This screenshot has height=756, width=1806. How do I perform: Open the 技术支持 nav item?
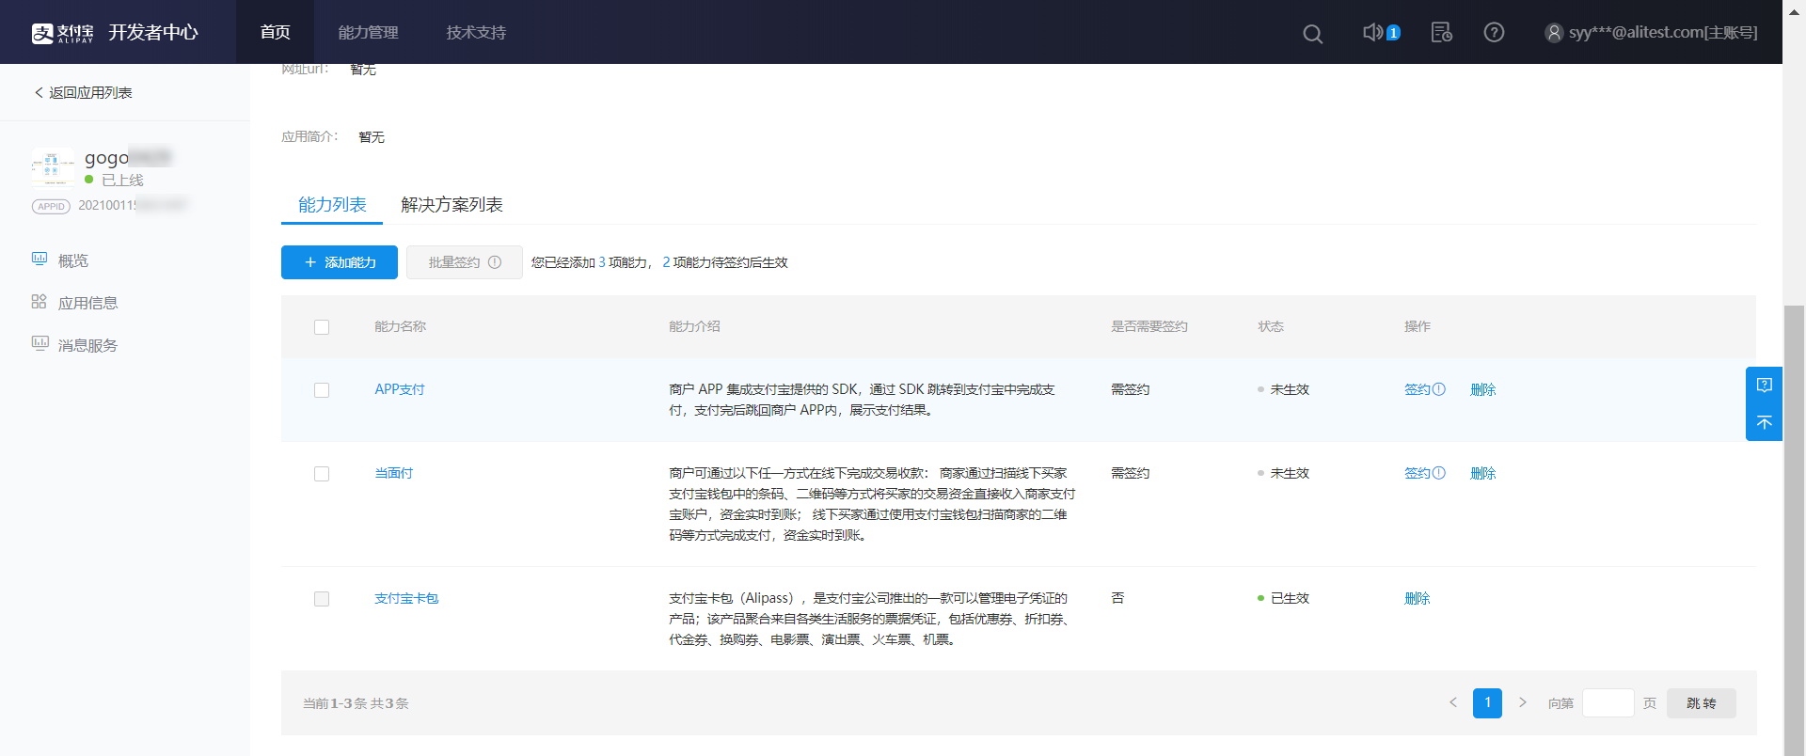coord(476,32)
